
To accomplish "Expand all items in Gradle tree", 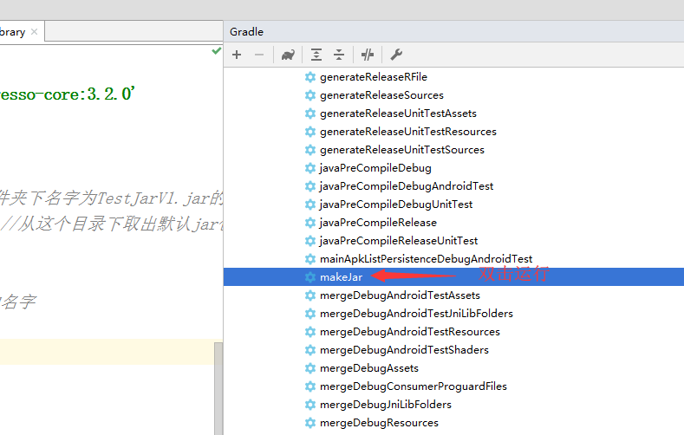I will (316, 55).
